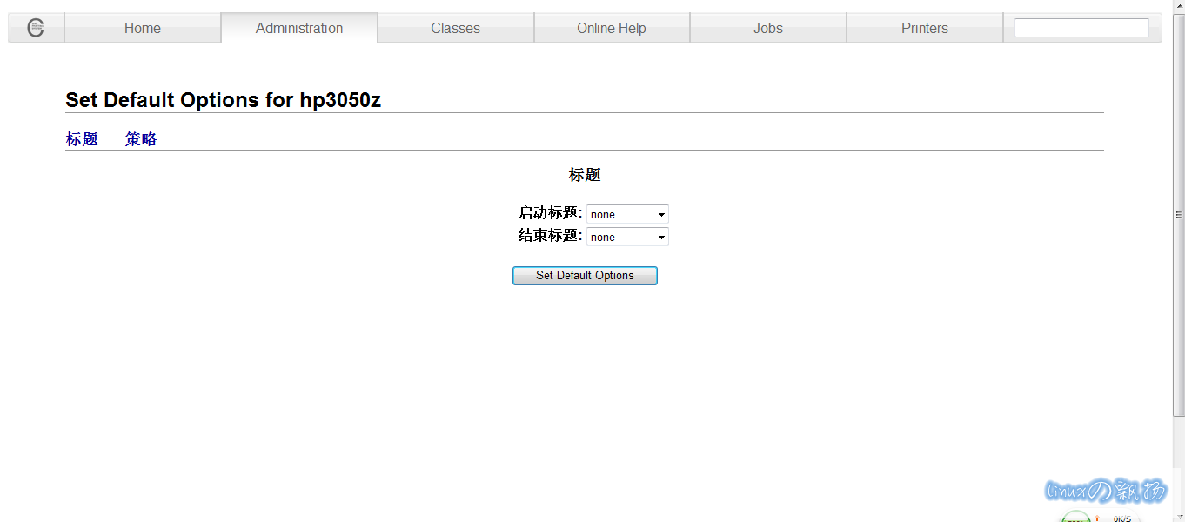Expand the 启动标题 dropdown
The width and height of the screenshot is (1185, 522).
[x=627, y=214]
